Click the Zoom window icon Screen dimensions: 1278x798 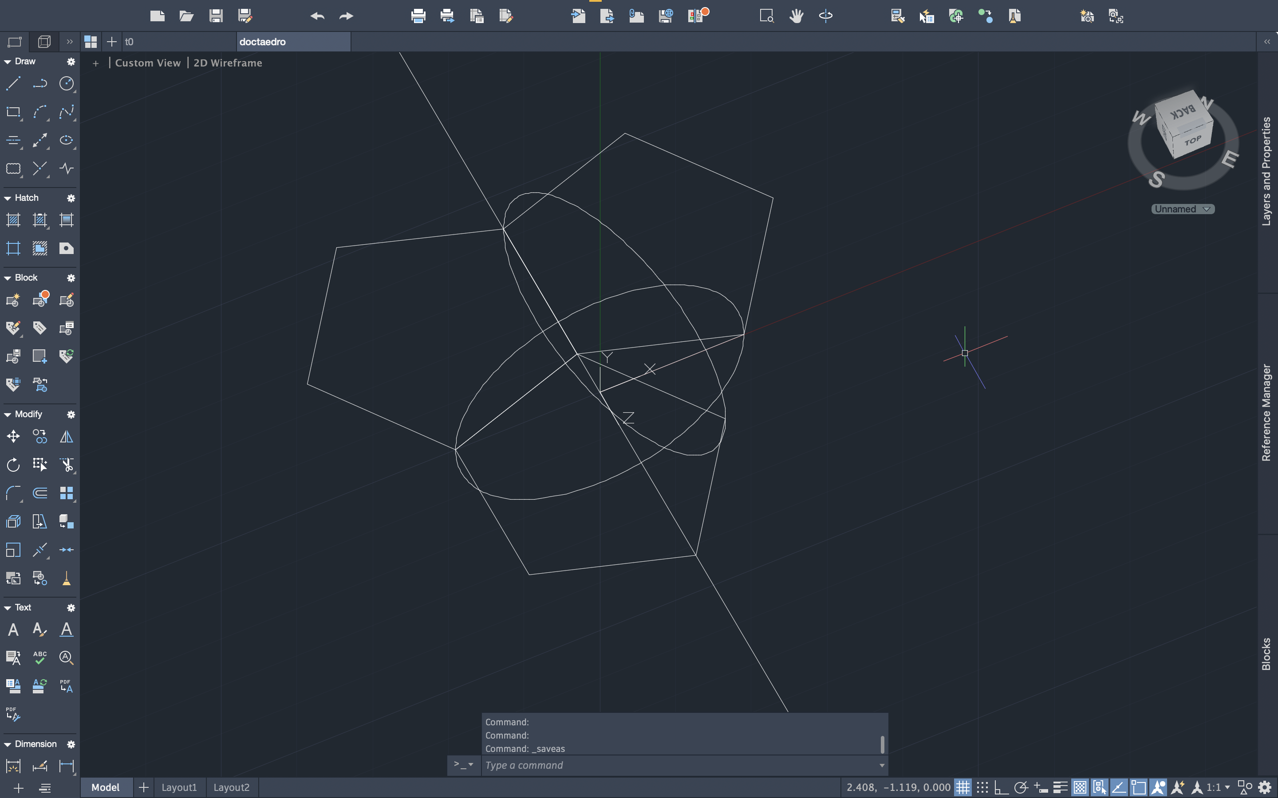766,16
